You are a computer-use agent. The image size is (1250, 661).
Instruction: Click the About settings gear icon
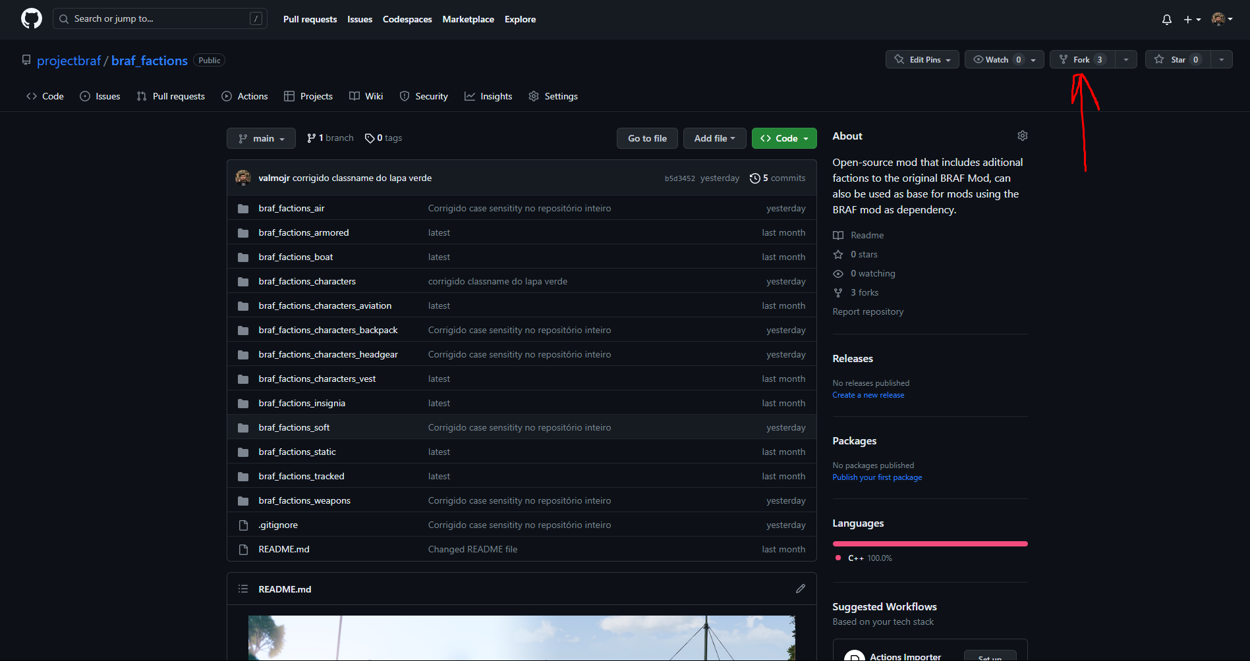pyautogui.click(x=1022, y=136)
